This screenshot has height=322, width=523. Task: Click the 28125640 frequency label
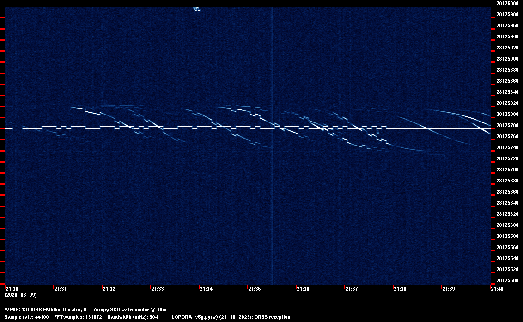(x=507, y=202)
